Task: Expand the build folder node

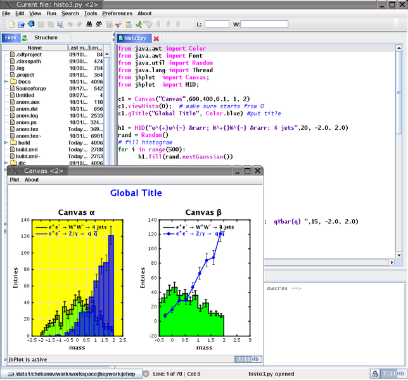Action: pos(5,143)
